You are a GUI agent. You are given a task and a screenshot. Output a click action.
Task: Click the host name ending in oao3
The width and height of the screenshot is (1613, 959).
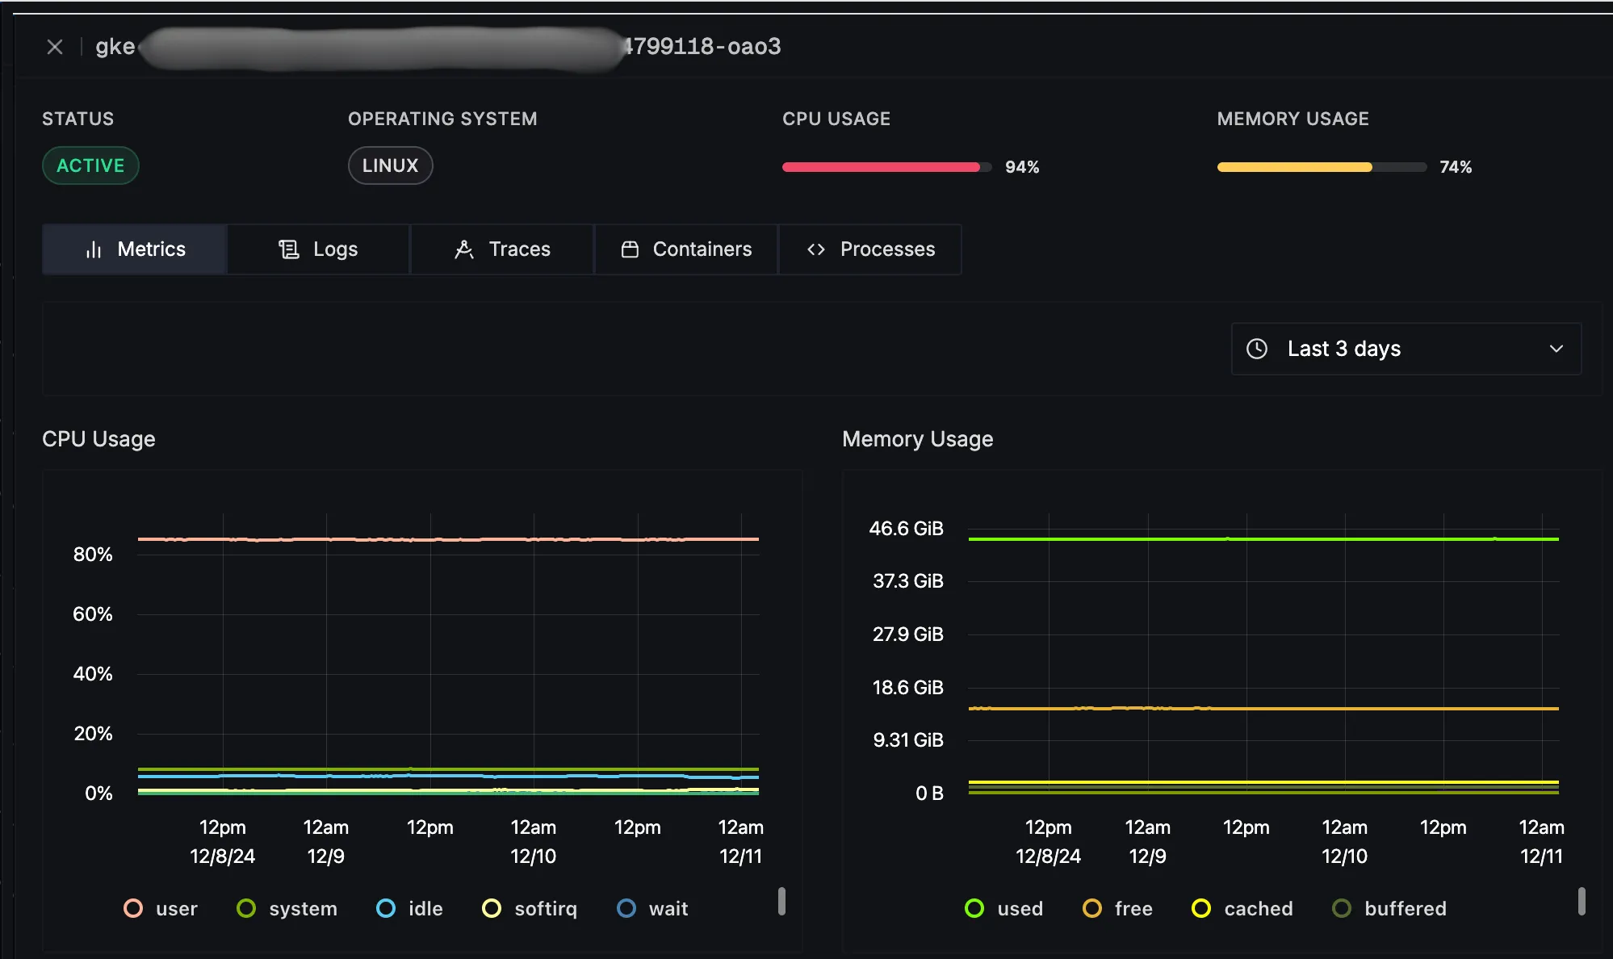coord(438,47)
